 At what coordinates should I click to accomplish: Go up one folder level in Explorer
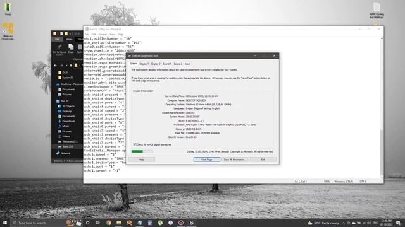(71, 66)
